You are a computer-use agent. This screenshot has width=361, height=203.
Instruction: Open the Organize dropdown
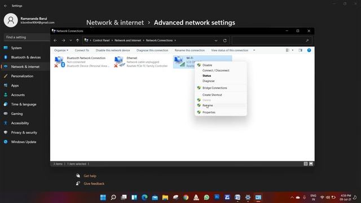[61, 50]
